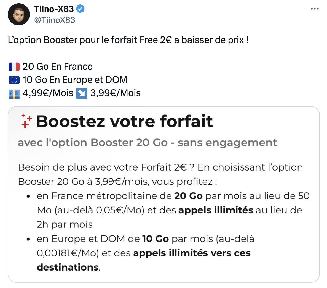Click the red sparkle plus icon

click(x=26, y=121)
